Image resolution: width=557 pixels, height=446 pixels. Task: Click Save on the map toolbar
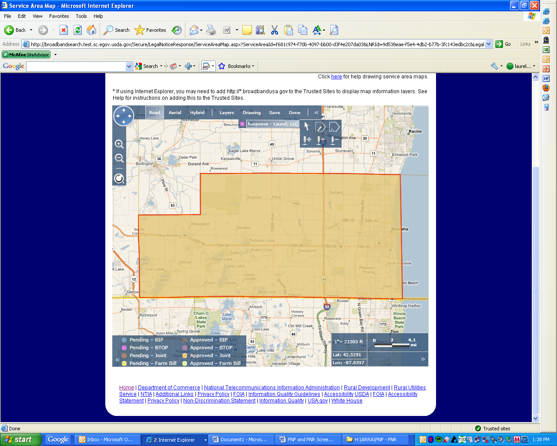[275, 112]
